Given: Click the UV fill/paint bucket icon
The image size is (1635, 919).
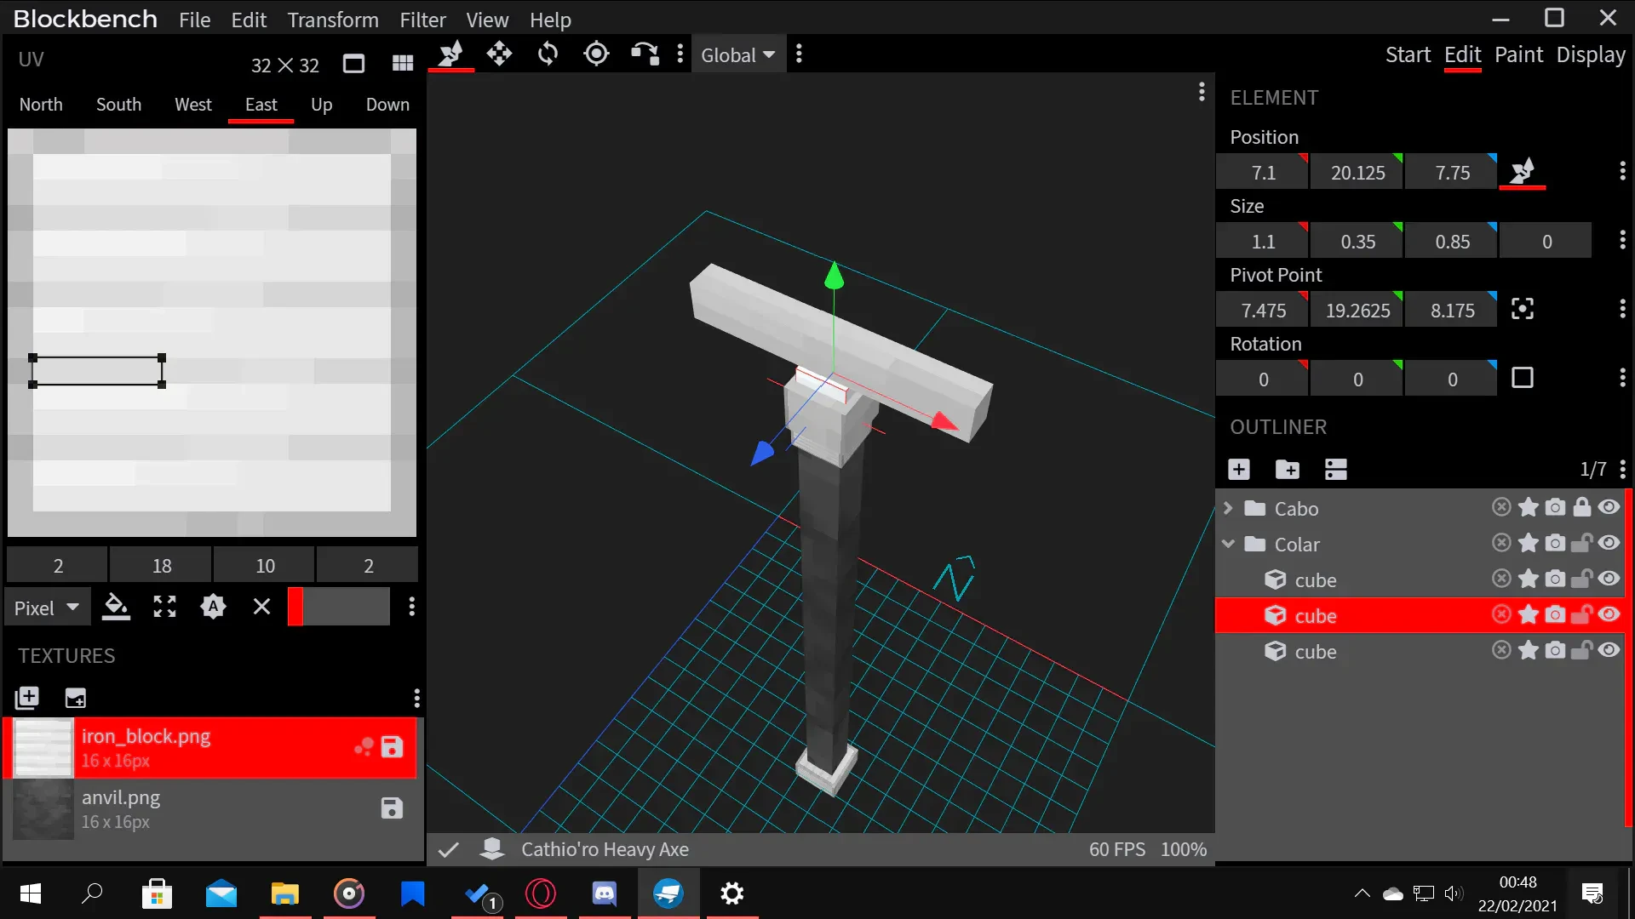Looking at the screenshot, I should click(116, 607).
